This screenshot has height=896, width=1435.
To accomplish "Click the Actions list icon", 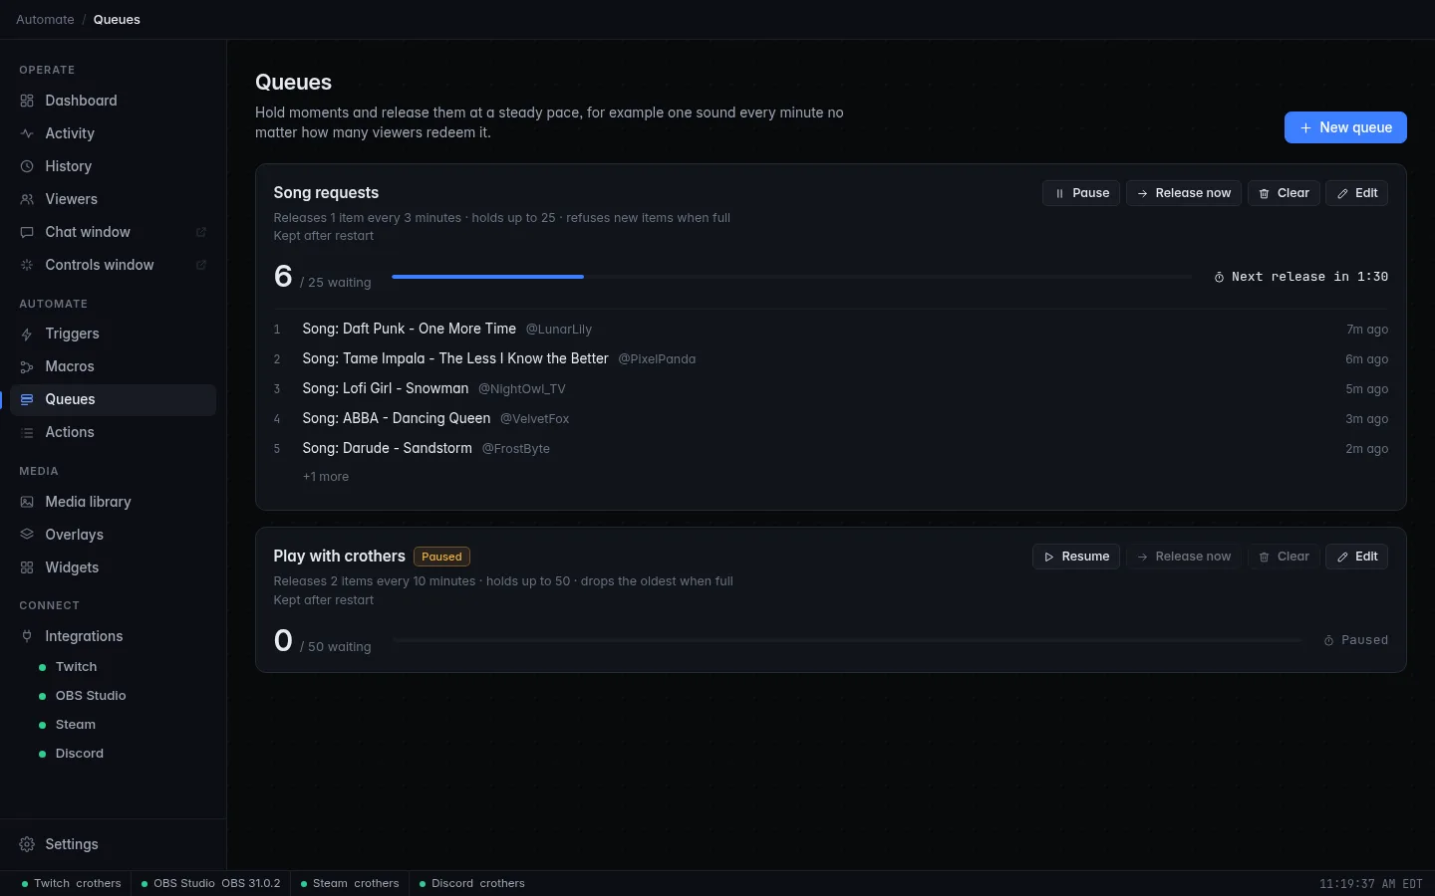I will (27, 432).
